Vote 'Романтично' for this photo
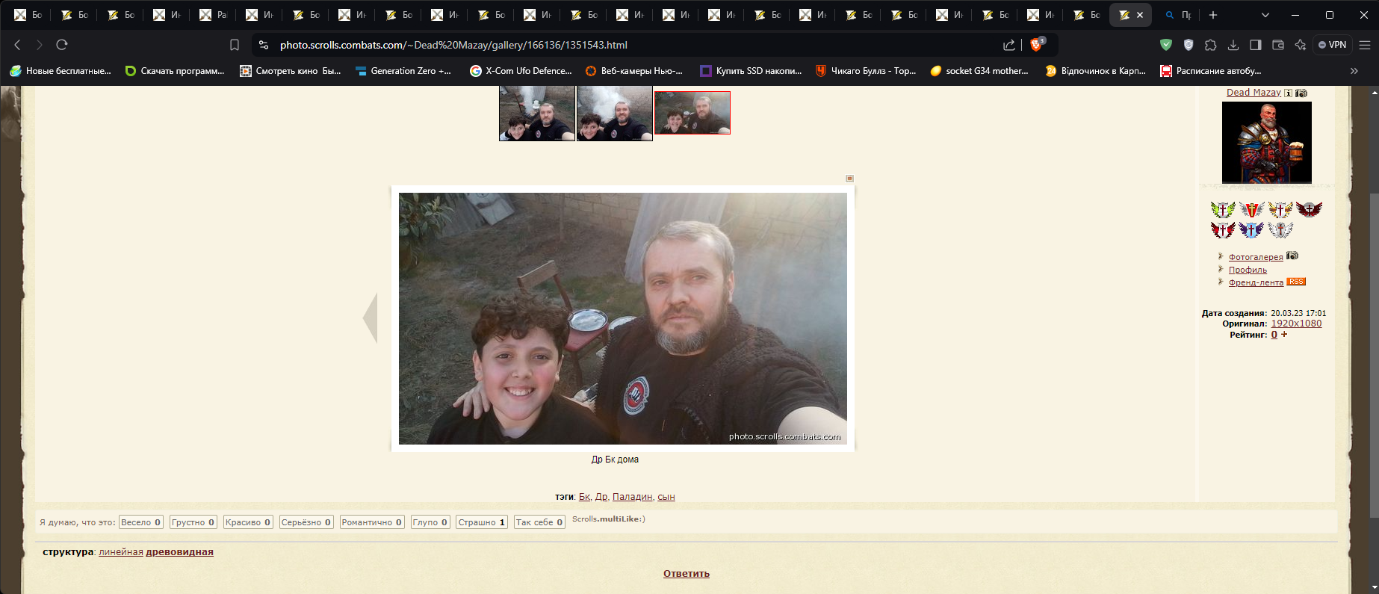The width and height of the screenshot is (1379, 594). click(372, 522)
